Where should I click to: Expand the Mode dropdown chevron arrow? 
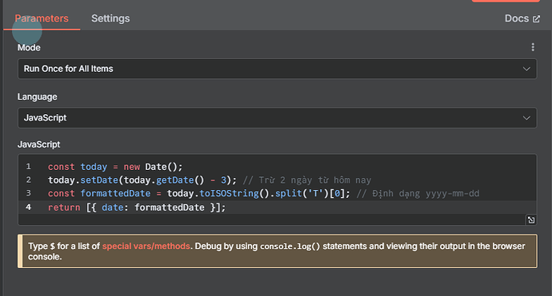pos(526,69)
